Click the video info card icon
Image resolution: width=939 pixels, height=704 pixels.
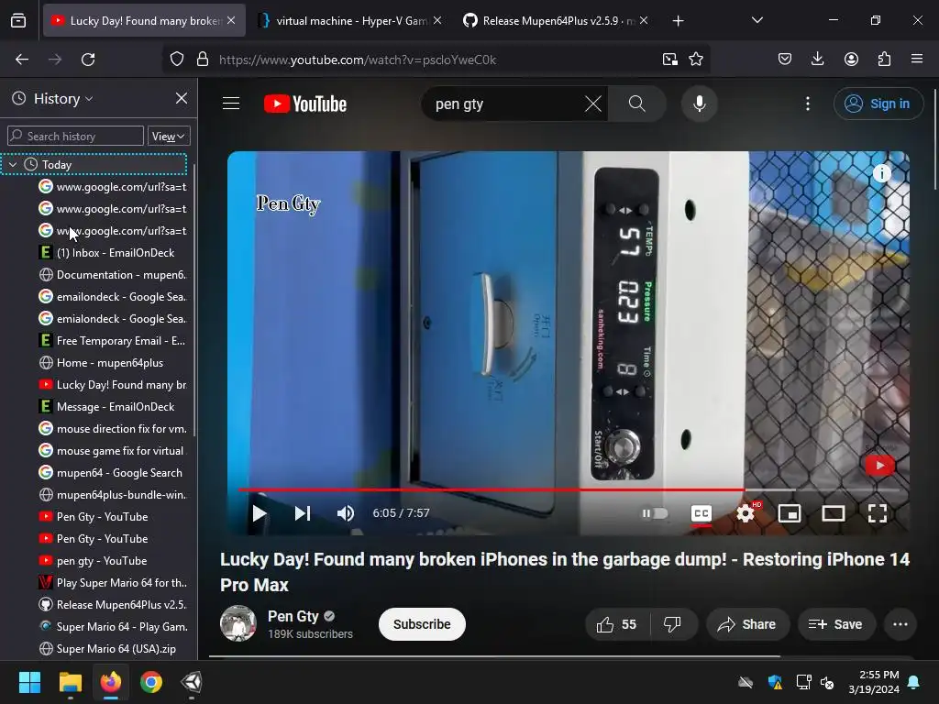click(x=881, y=173)
